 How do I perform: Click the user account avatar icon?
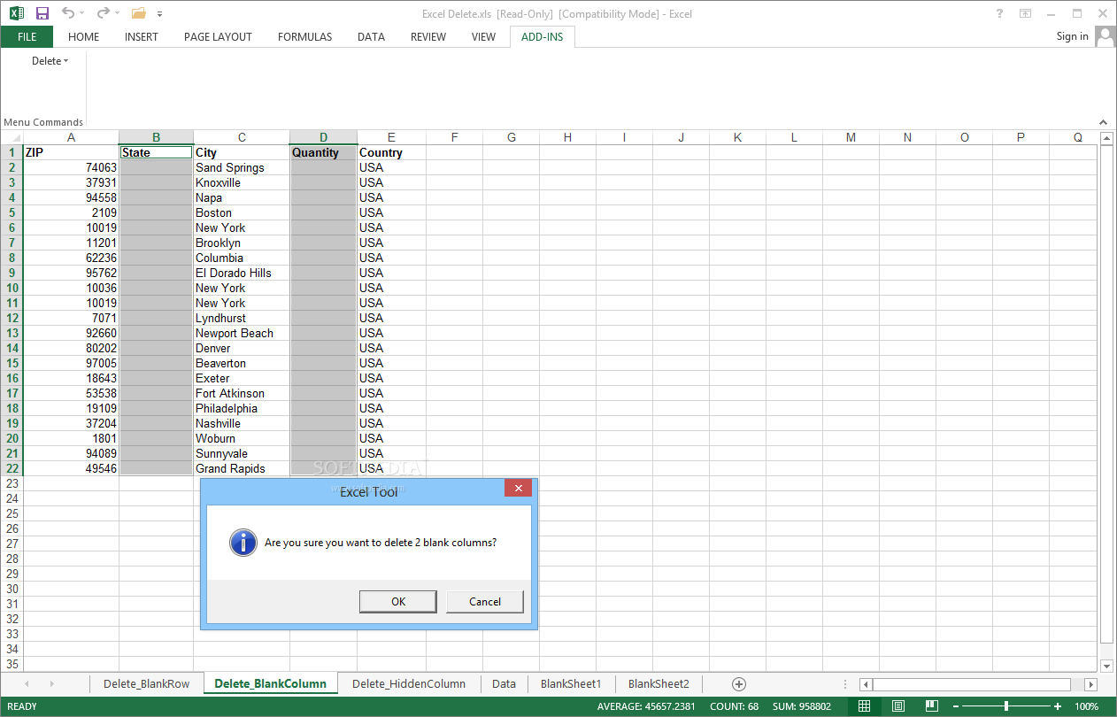1105,36
